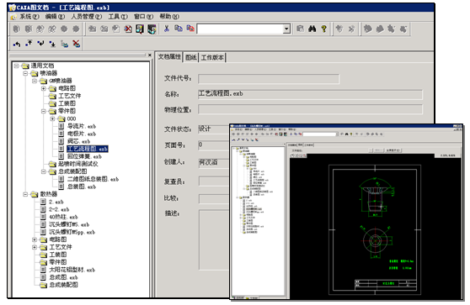Open the 工具 menu
Viewport: 470px width, 305px height.
[118, 17]
